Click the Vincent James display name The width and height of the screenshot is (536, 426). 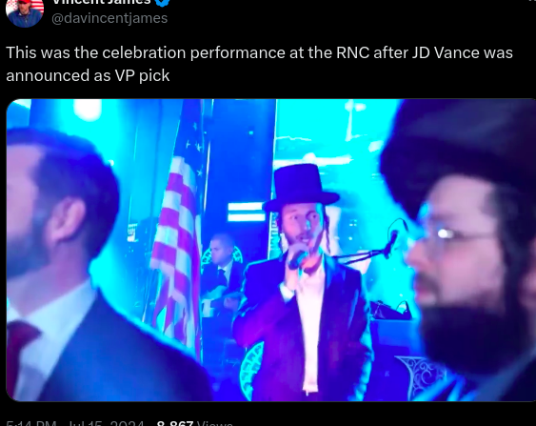(x=102, y=2)
